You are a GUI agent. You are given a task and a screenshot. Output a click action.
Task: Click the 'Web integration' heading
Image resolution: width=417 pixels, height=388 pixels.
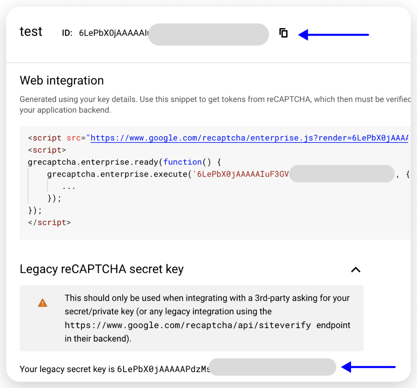coord(62,80)
